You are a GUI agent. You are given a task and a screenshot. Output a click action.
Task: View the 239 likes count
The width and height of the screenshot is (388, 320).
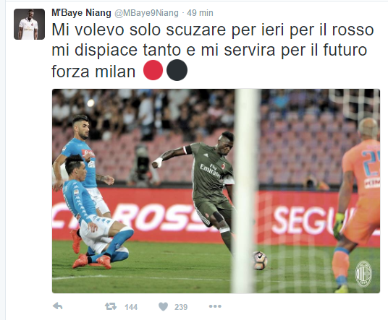point(181,307)
